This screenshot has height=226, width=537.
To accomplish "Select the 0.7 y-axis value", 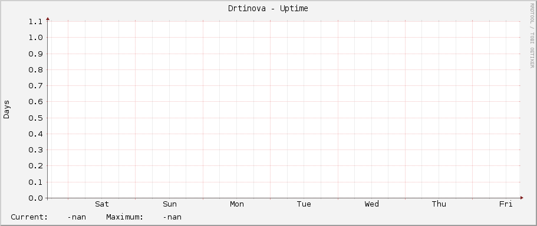I will (35, 86).
